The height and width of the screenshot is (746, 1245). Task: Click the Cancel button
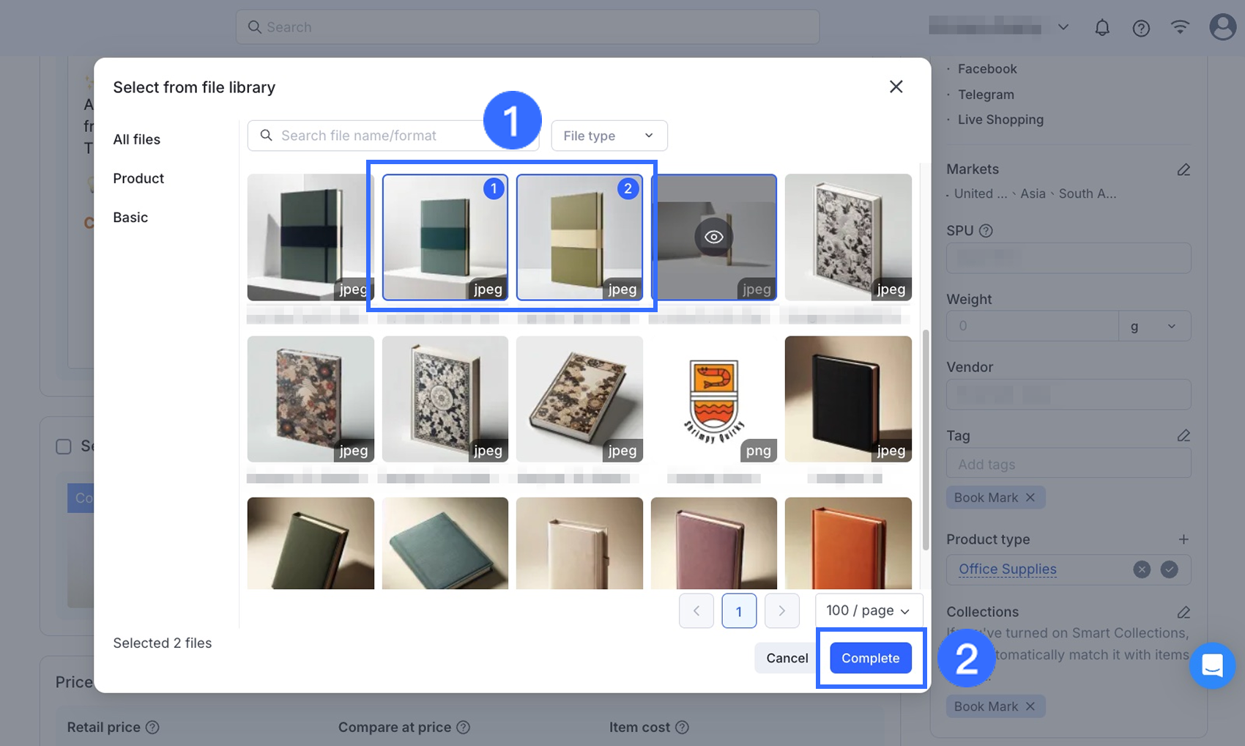click(x=787, y=658)
